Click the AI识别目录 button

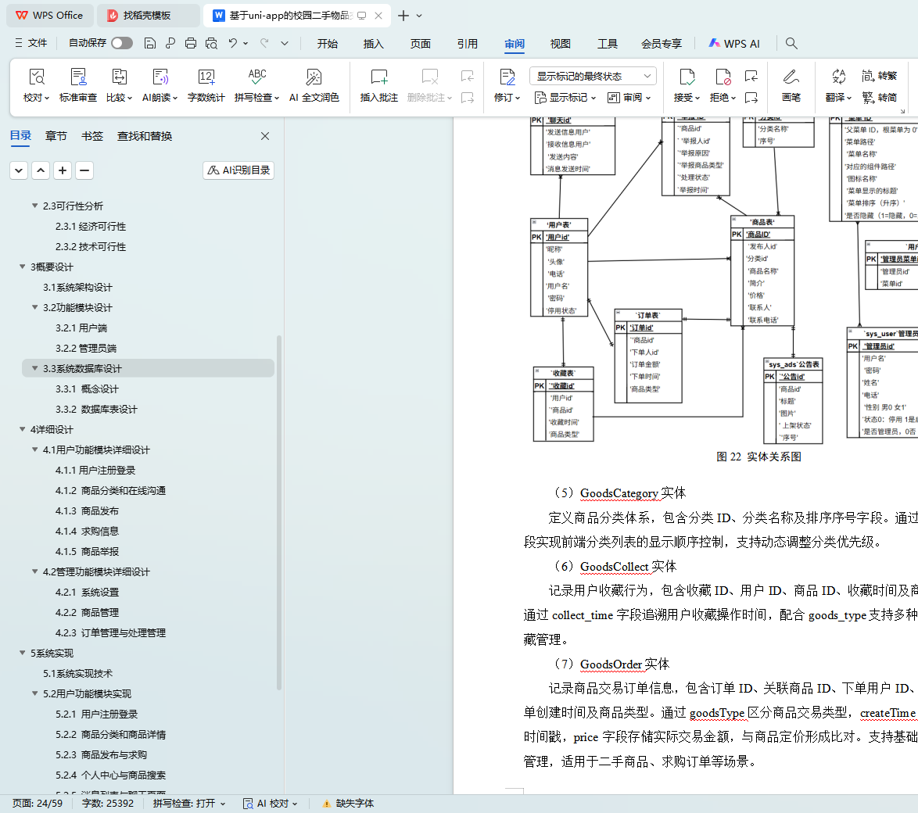point(238,170)
